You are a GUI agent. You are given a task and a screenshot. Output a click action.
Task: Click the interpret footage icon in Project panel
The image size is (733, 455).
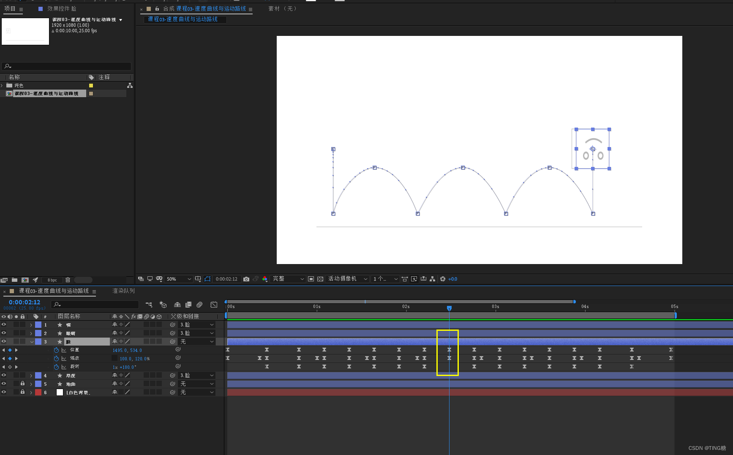pos(4,280)
